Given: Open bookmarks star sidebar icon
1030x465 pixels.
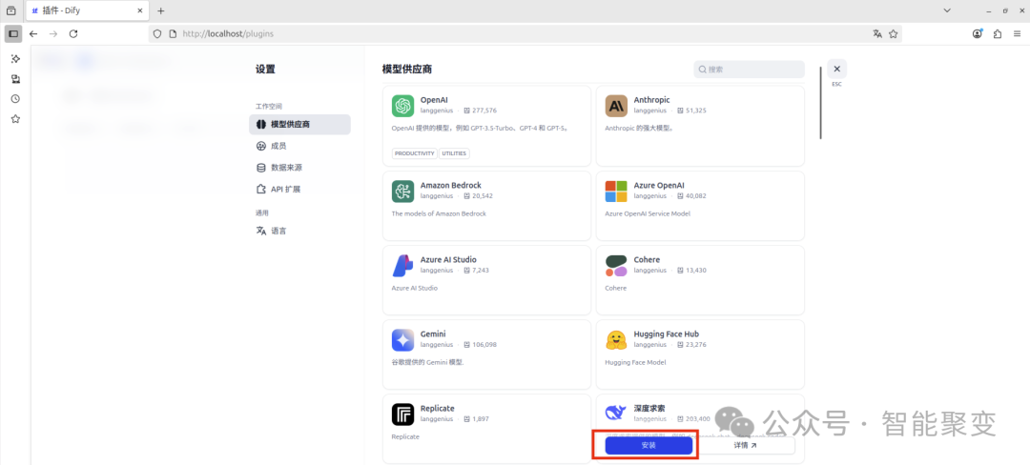Looking at the screenshot, I should [15, 119].
